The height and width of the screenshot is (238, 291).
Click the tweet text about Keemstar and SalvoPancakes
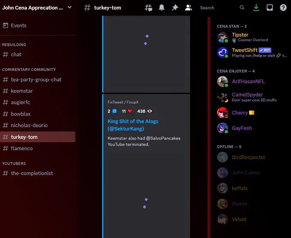144,141
